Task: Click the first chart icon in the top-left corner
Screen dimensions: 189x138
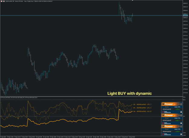Action: click(x=2, y=1)
